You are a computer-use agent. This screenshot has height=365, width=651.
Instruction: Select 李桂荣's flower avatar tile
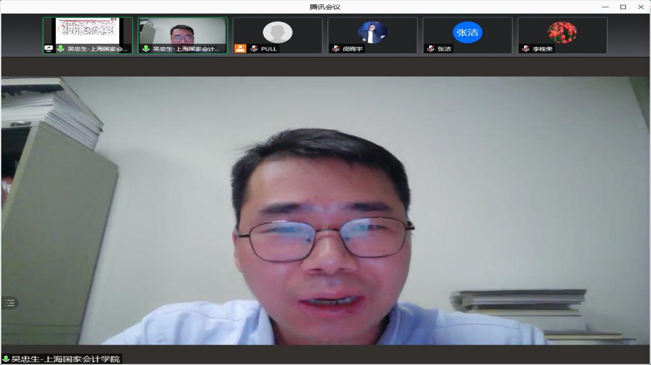click(x=562, y=32)
